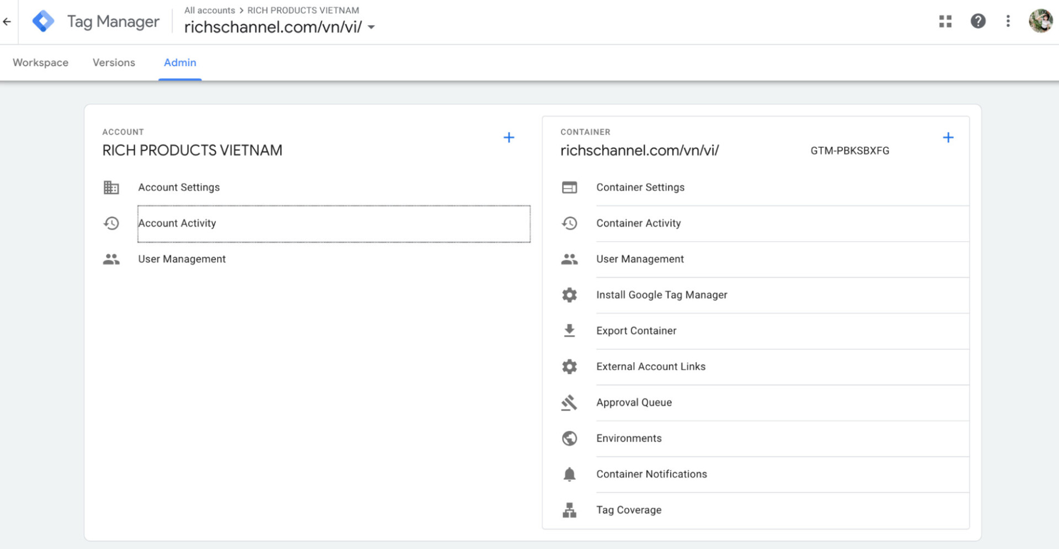
Task: Open the user profile avatar
Action: [1041, 21]
